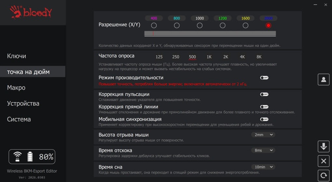Click Wireless 8KM-Esport Editor text
This screenshot has height=182, width=332.
point(32,171)
